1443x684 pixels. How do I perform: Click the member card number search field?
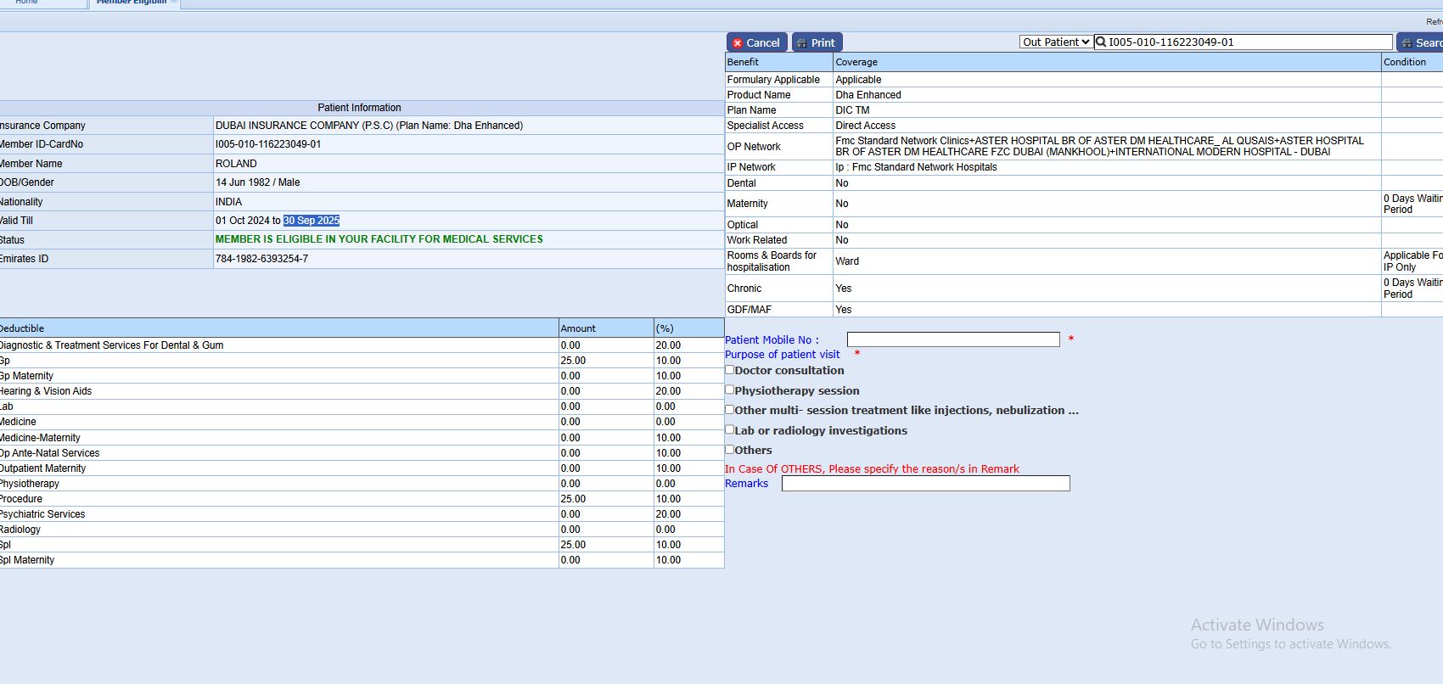point(1248,42)
